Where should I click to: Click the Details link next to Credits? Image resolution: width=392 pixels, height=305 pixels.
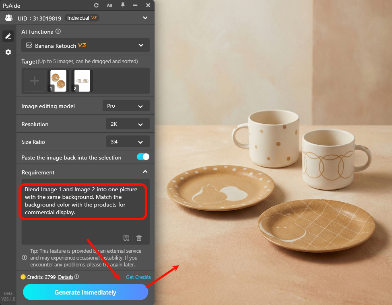(64, 277)
